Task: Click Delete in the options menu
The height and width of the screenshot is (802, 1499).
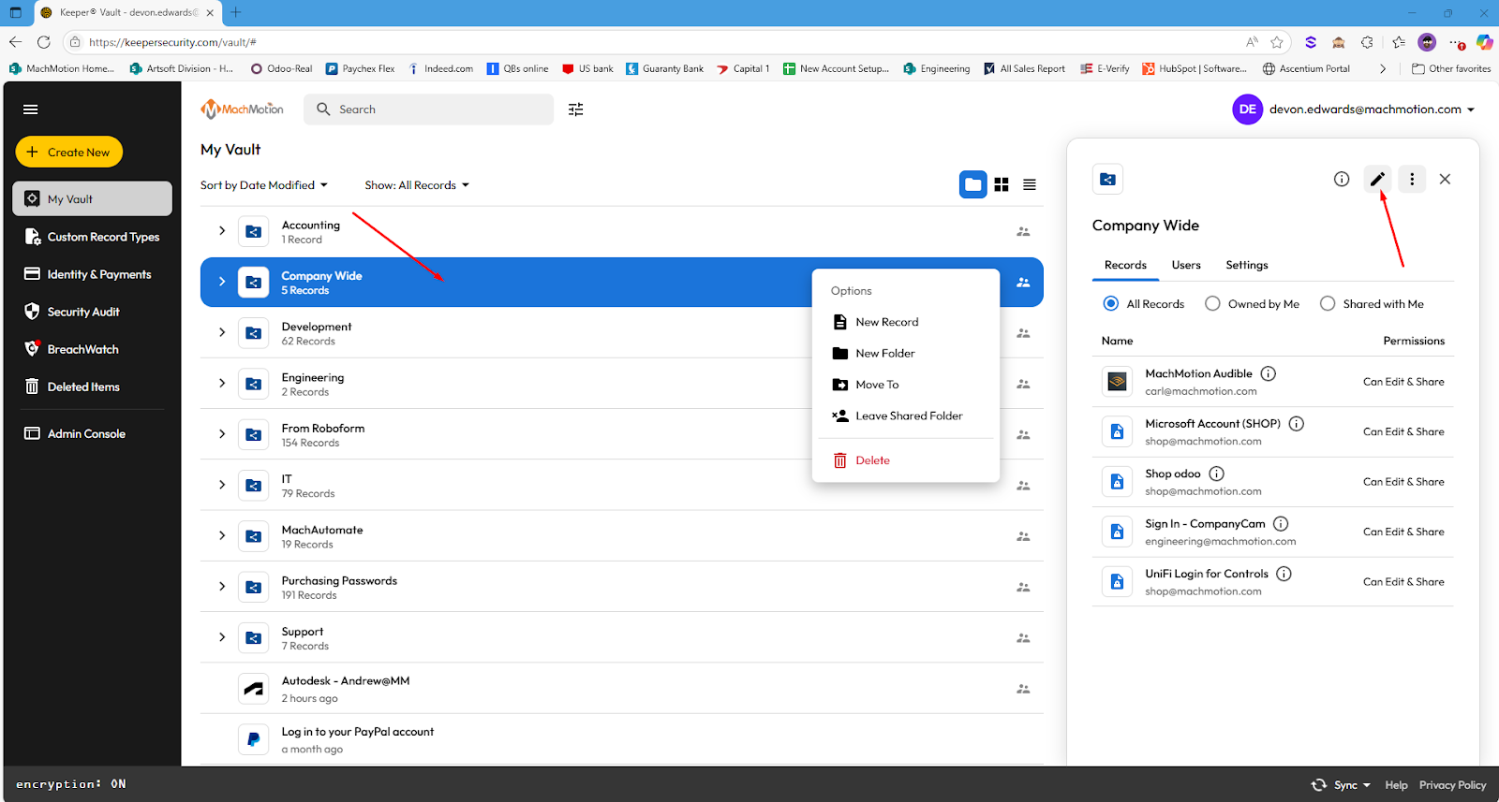Action: click(x=872, y=460)
